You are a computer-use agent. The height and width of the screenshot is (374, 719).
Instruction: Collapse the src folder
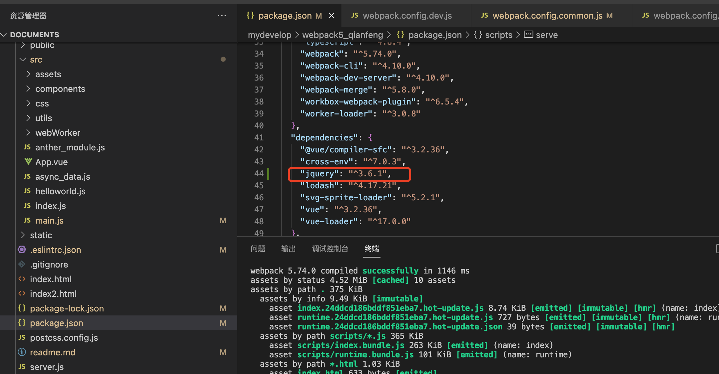(x=23, y=60)
